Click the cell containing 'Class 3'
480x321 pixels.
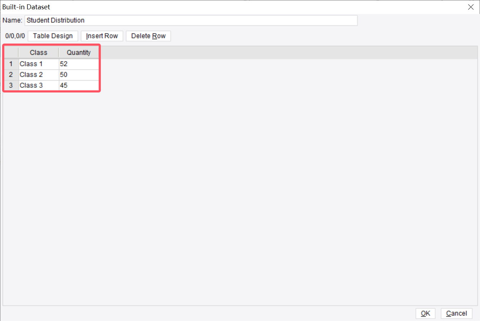point(38,85)
